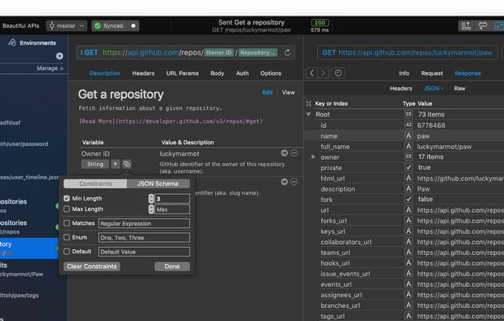Image resolution: width=504 pixels, height=321 pixels.
Task: Open the Environments icon in sidebar
Action: [x=12, y=42]
